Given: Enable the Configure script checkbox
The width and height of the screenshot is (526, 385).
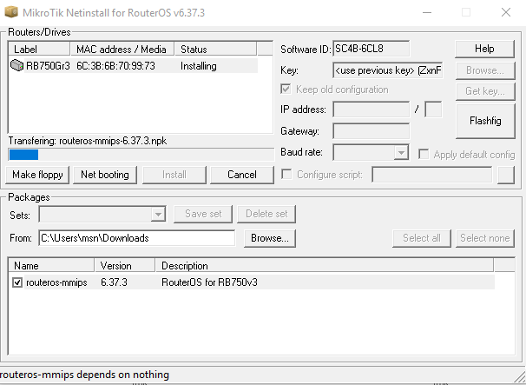Looking at the screenshot, I should pos(287,175).
